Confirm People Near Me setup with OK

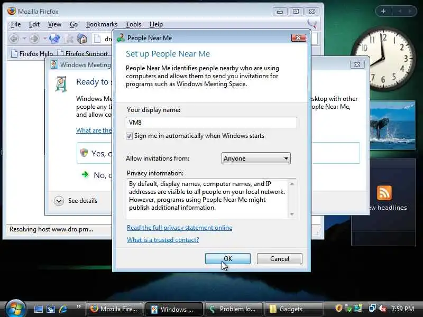(x=228, y=259)
